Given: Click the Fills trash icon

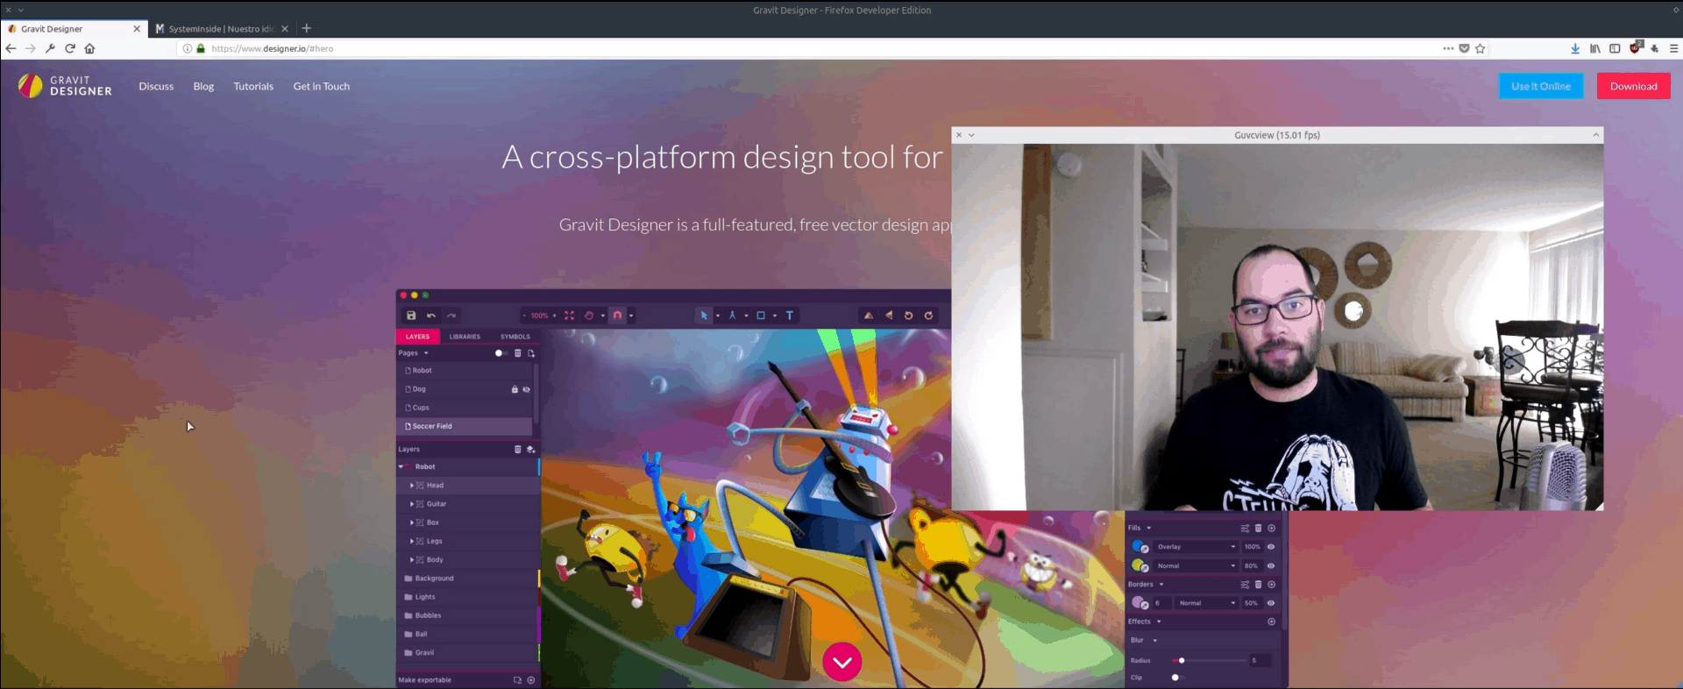Looking at the screenshot, I should pyautogui.click(x=1258, y=528).
